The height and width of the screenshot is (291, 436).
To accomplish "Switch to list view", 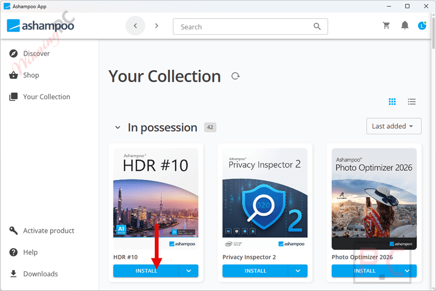I will click(x=412, y=102).
